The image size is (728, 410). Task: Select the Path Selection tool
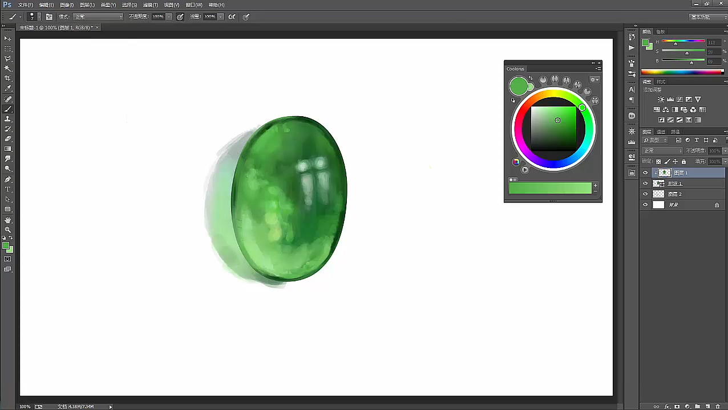click(8, 199)
